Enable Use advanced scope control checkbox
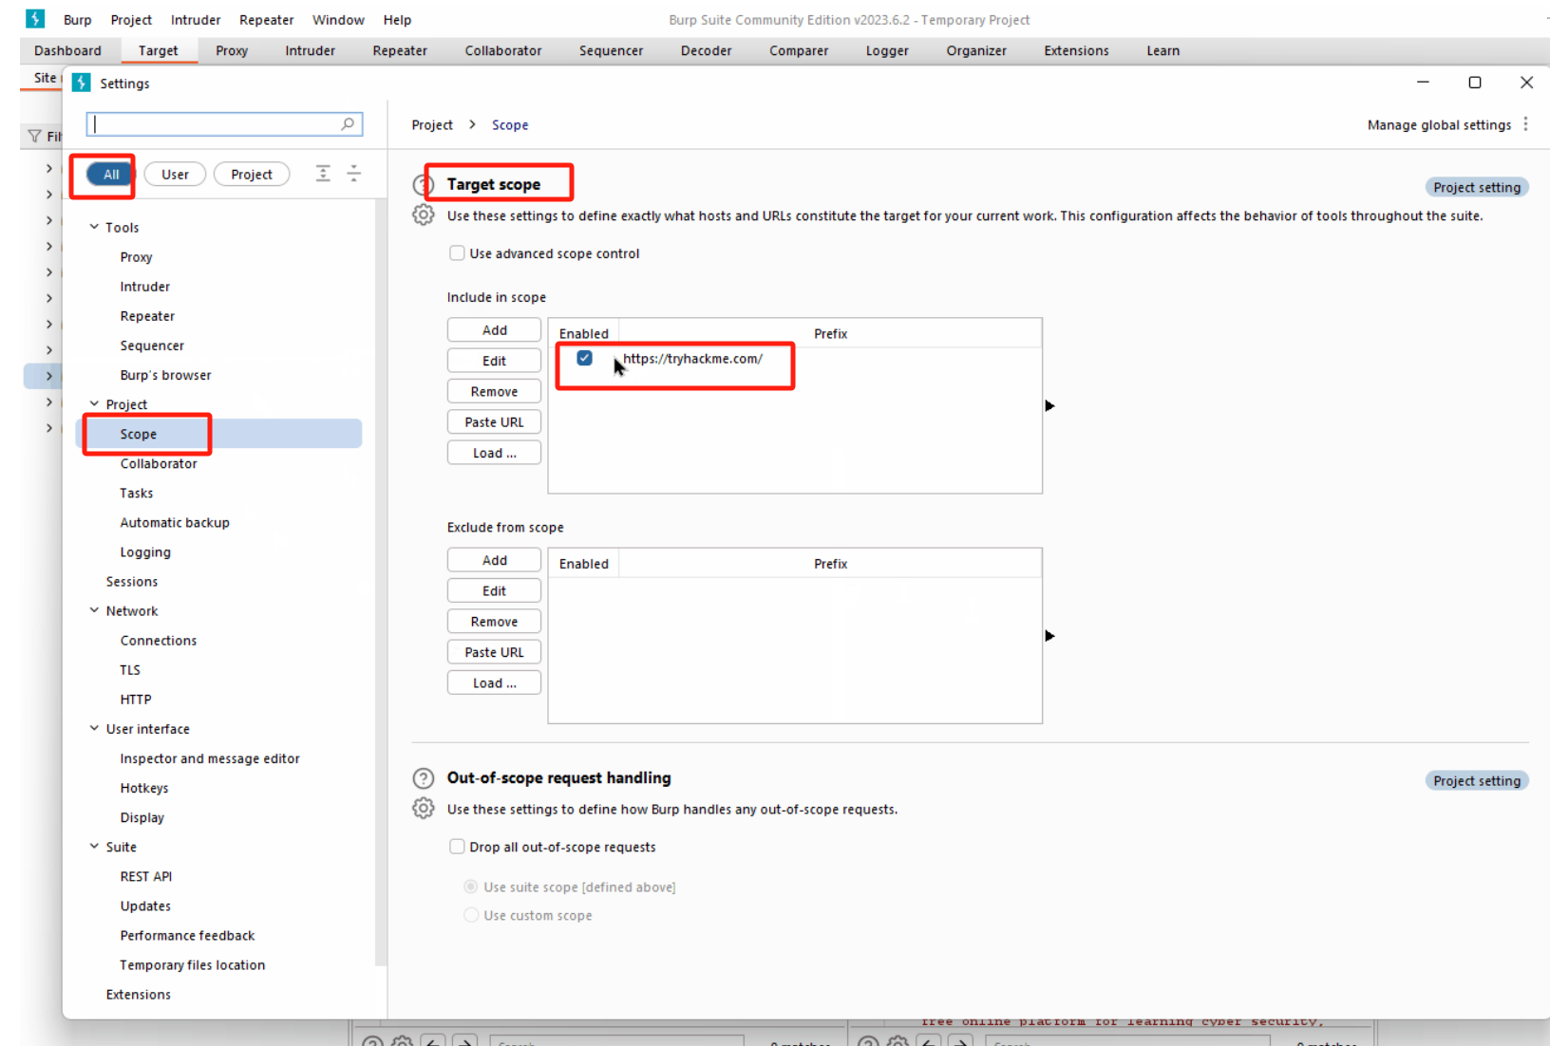Image resolution: width=1550 pixels, height=1046 pixels. pyautogui.click(x=457, y=253)
